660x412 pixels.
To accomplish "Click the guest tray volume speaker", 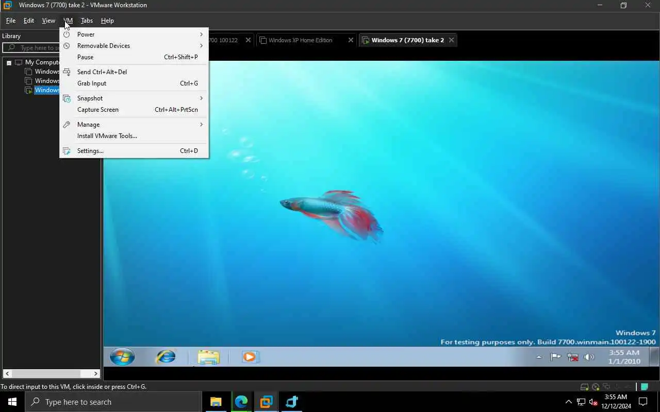I will click(589, 357).
